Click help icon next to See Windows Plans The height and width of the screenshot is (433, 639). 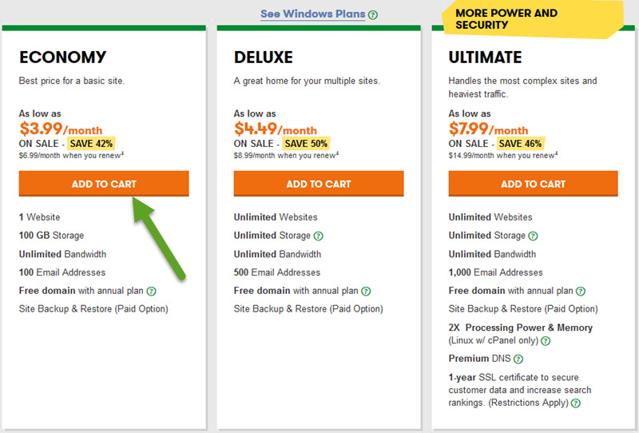pyautogui.click(x=373, y=15)
